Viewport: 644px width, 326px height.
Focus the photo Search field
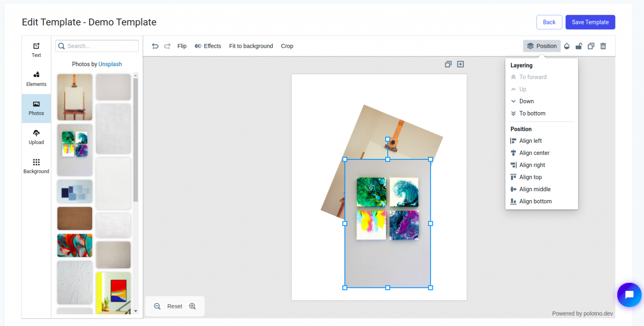pyautogui.click(x=97, y=46)
